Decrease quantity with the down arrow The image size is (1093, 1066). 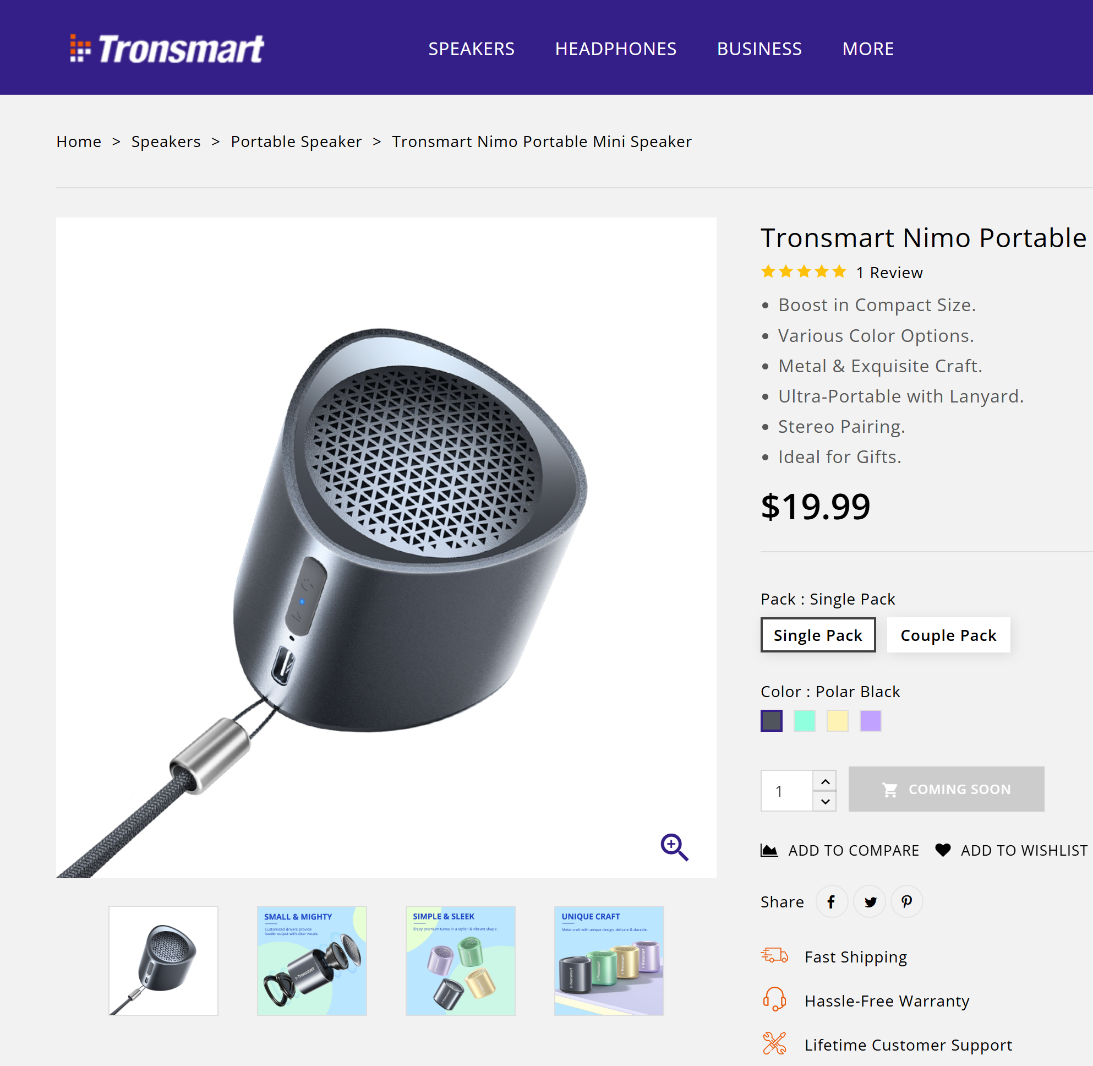point(825,801)
